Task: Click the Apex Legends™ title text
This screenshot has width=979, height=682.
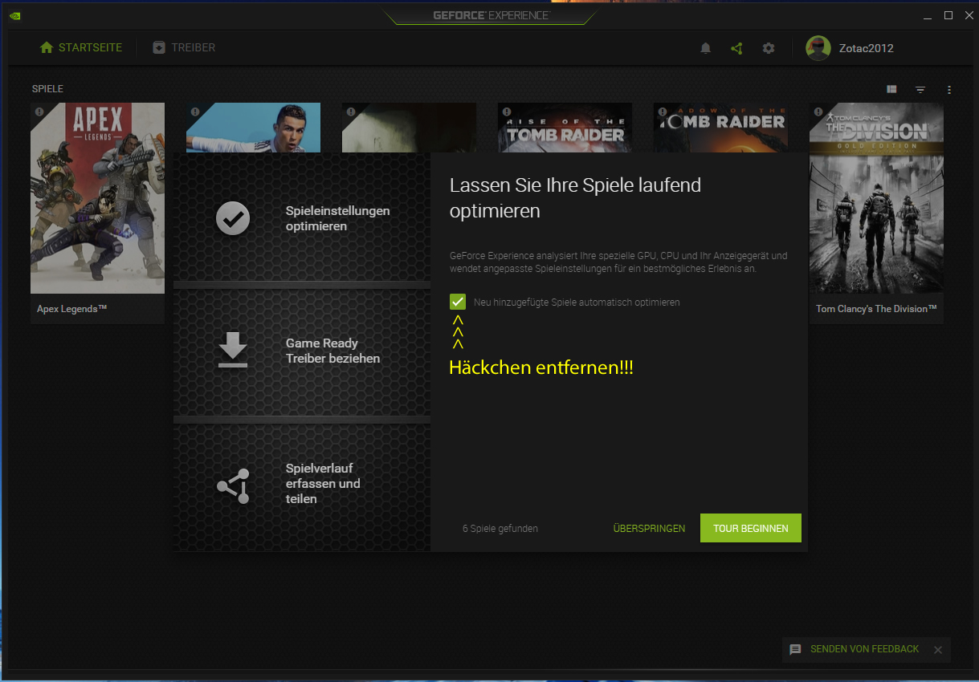Action: click(72, 309)
